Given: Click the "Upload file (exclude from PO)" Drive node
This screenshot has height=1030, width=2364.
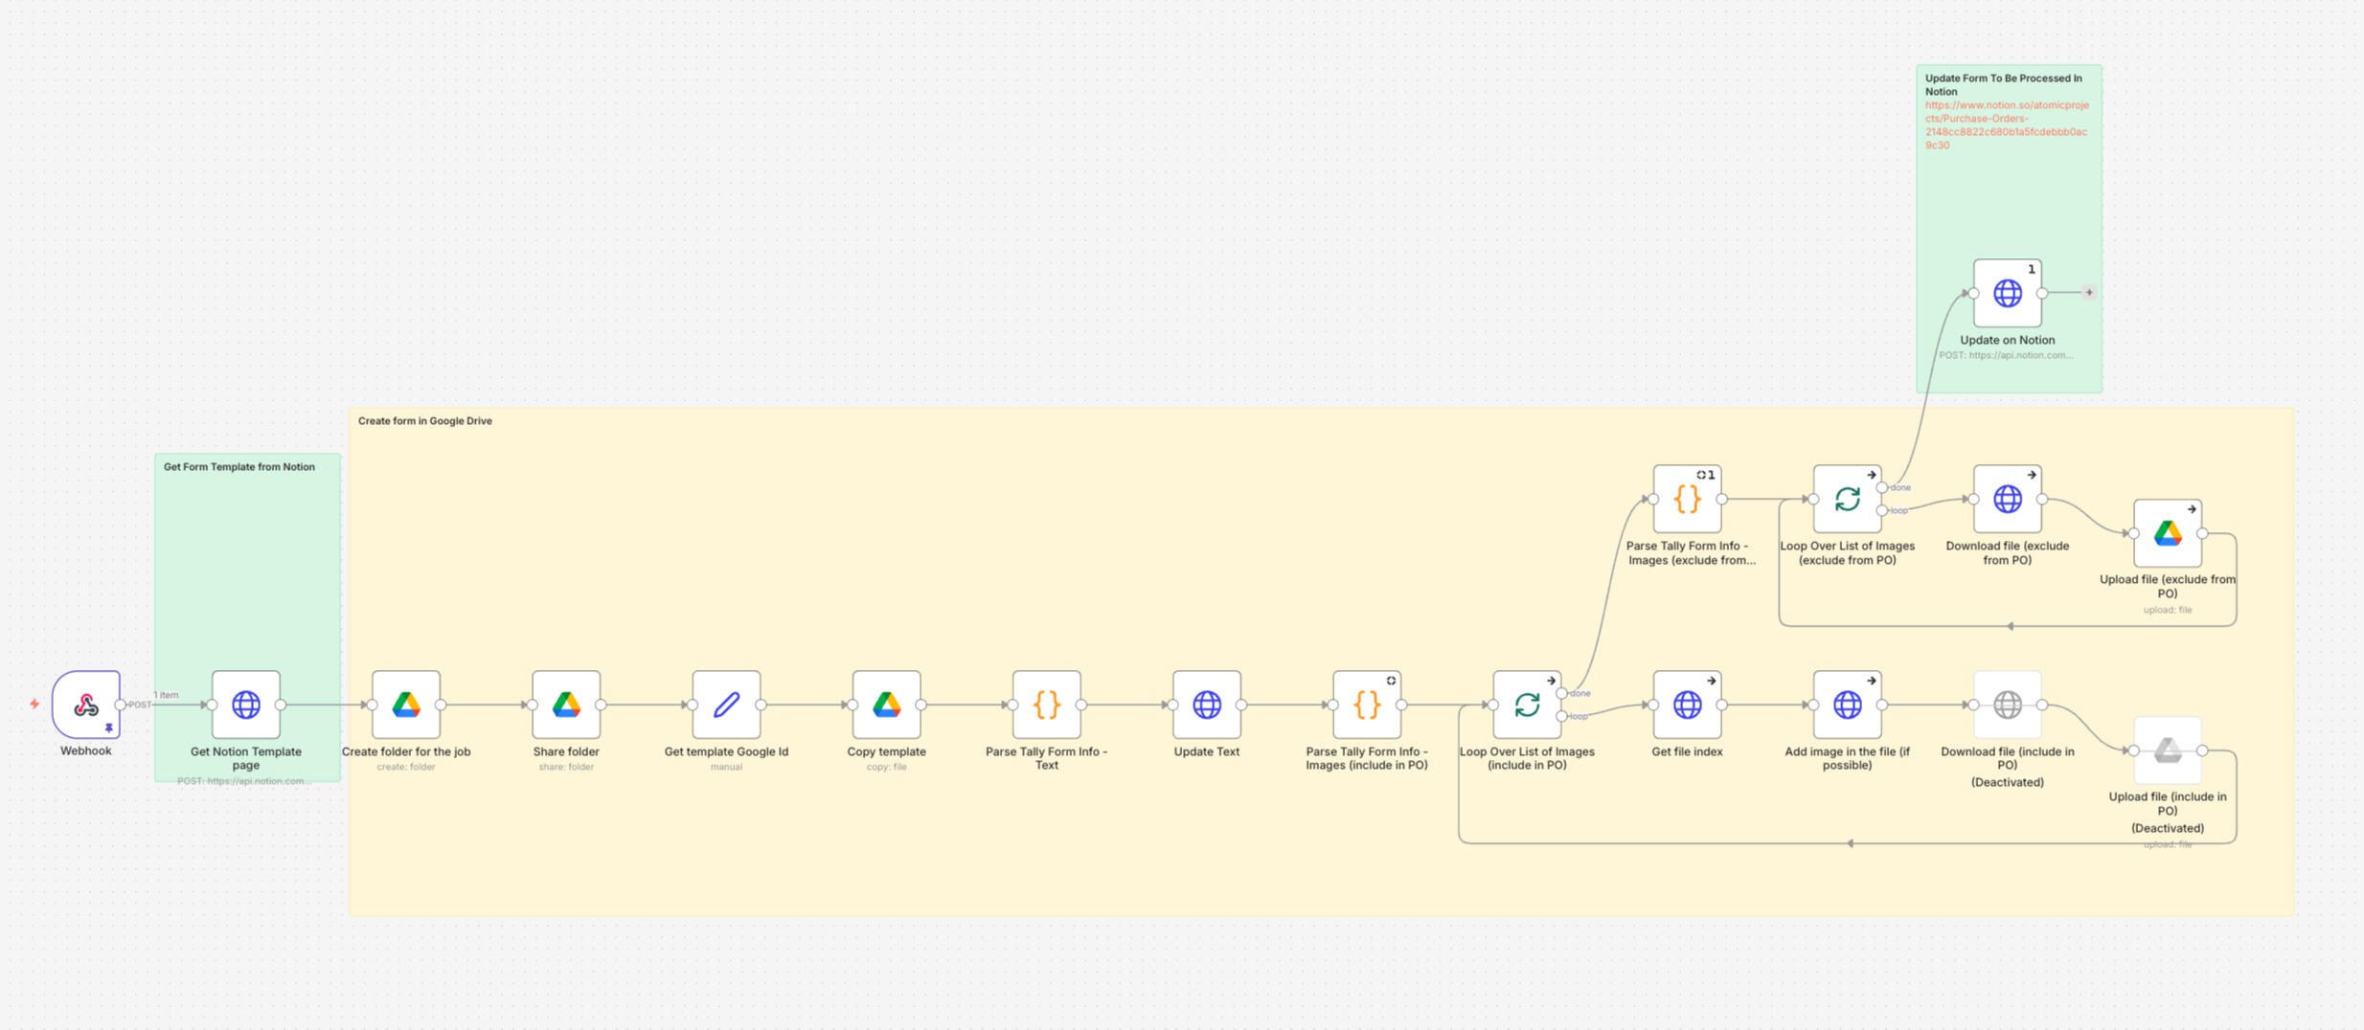Looking at the screenshot, I should [x=2167, y=532].
